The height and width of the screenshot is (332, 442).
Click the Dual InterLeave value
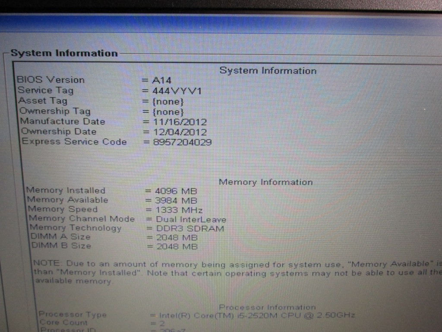(x=191, y=219)
